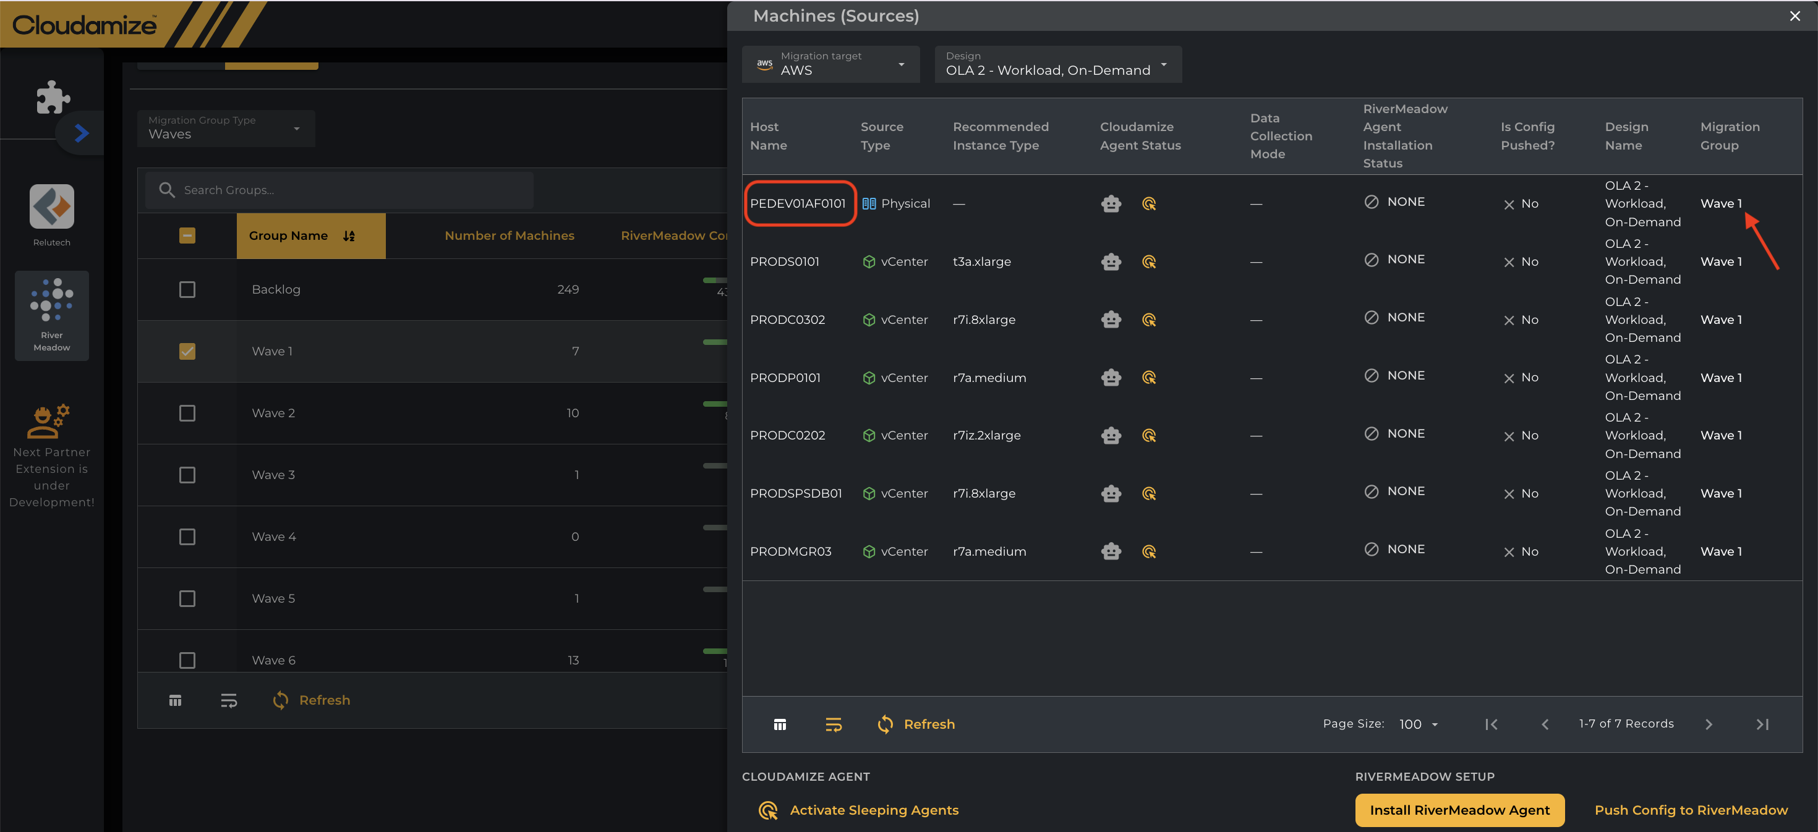Expand the sidebar with the blue chevron
The width and height of the screenshot is (1818, 832).
82,133
